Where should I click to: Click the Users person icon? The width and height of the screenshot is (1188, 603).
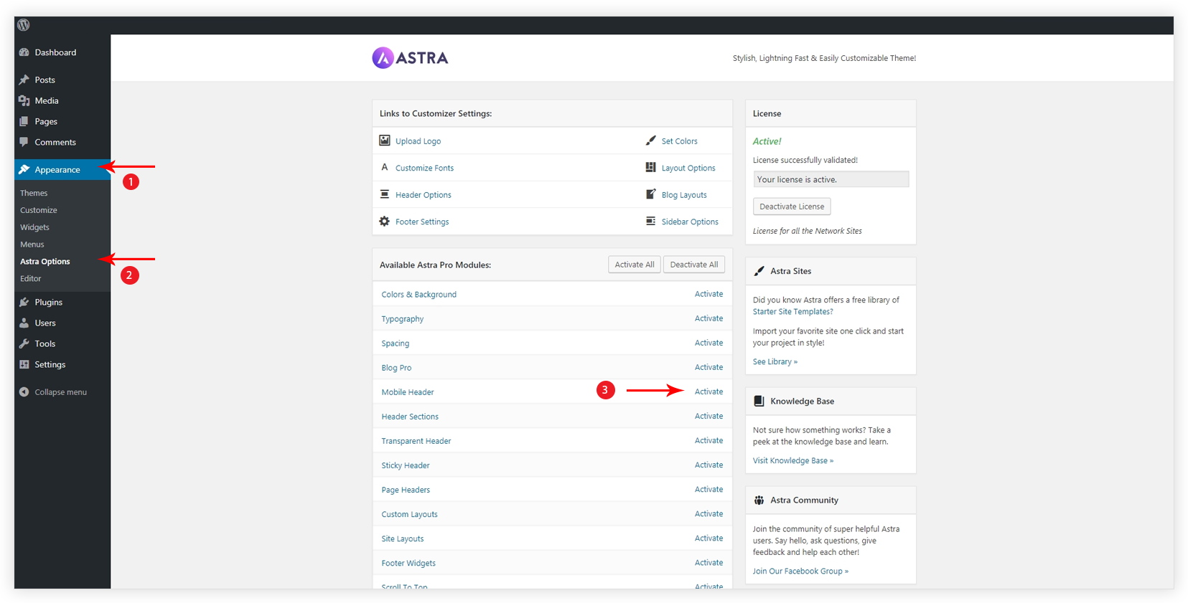[x=24, y=323]
